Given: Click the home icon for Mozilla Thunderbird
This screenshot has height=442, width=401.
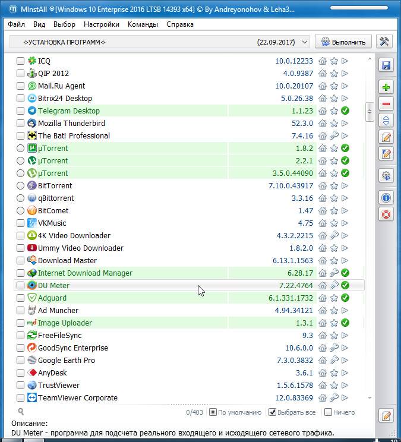Looking at the screenshot, I should 323,123.
